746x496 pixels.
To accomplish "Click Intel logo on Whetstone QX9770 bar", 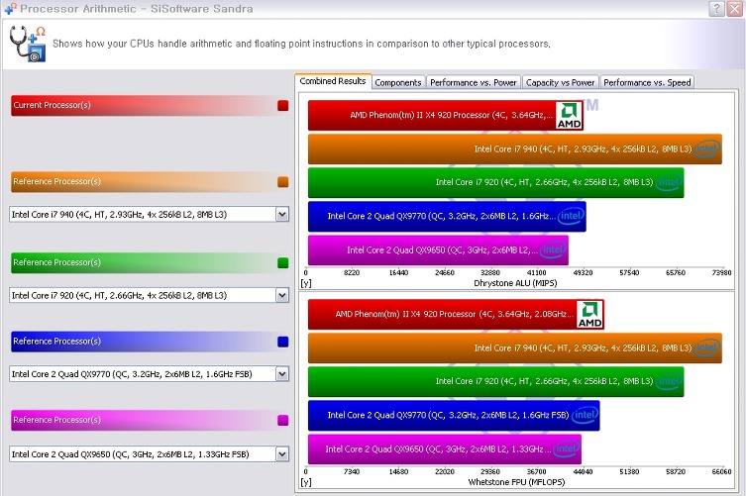I will coord(585,415).
